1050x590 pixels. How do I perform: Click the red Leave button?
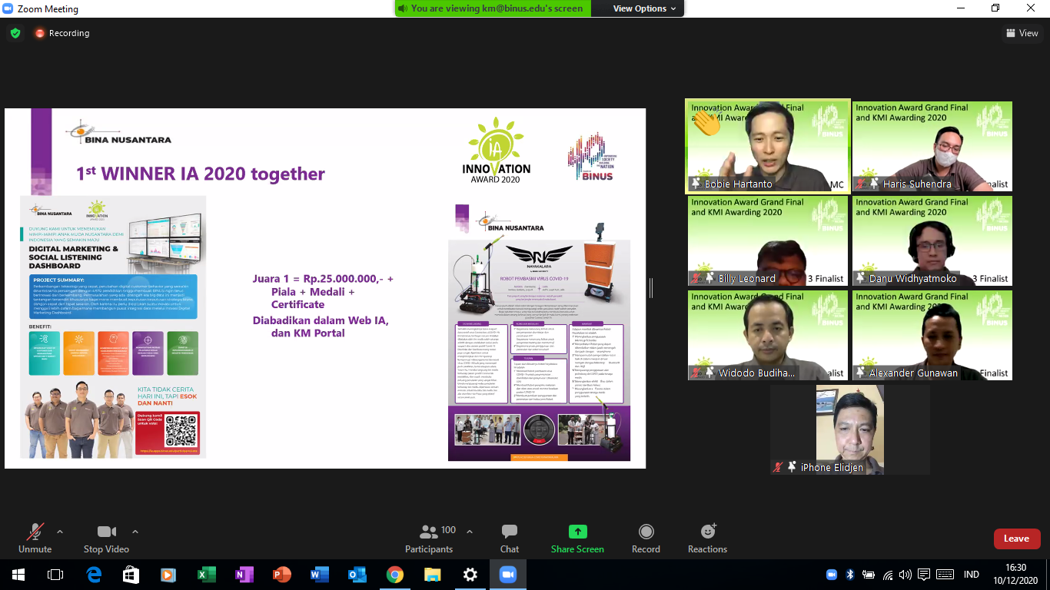(x=1016, y=539)
